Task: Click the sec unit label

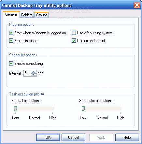Action: pyautogui.click(x=41, y=73)
